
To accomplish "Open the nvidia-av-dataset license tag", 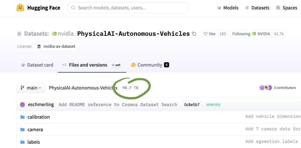I will (56, 46).
